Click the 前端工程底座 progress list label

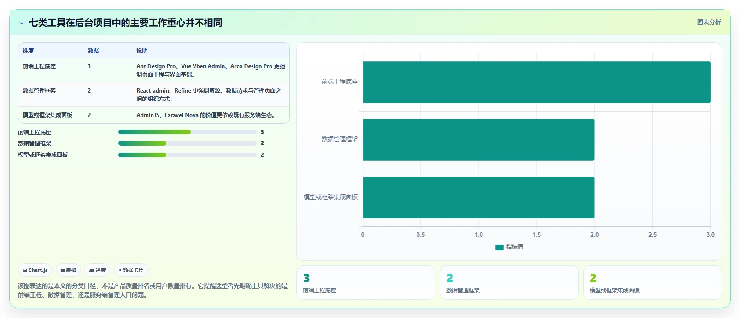(35, 132)
